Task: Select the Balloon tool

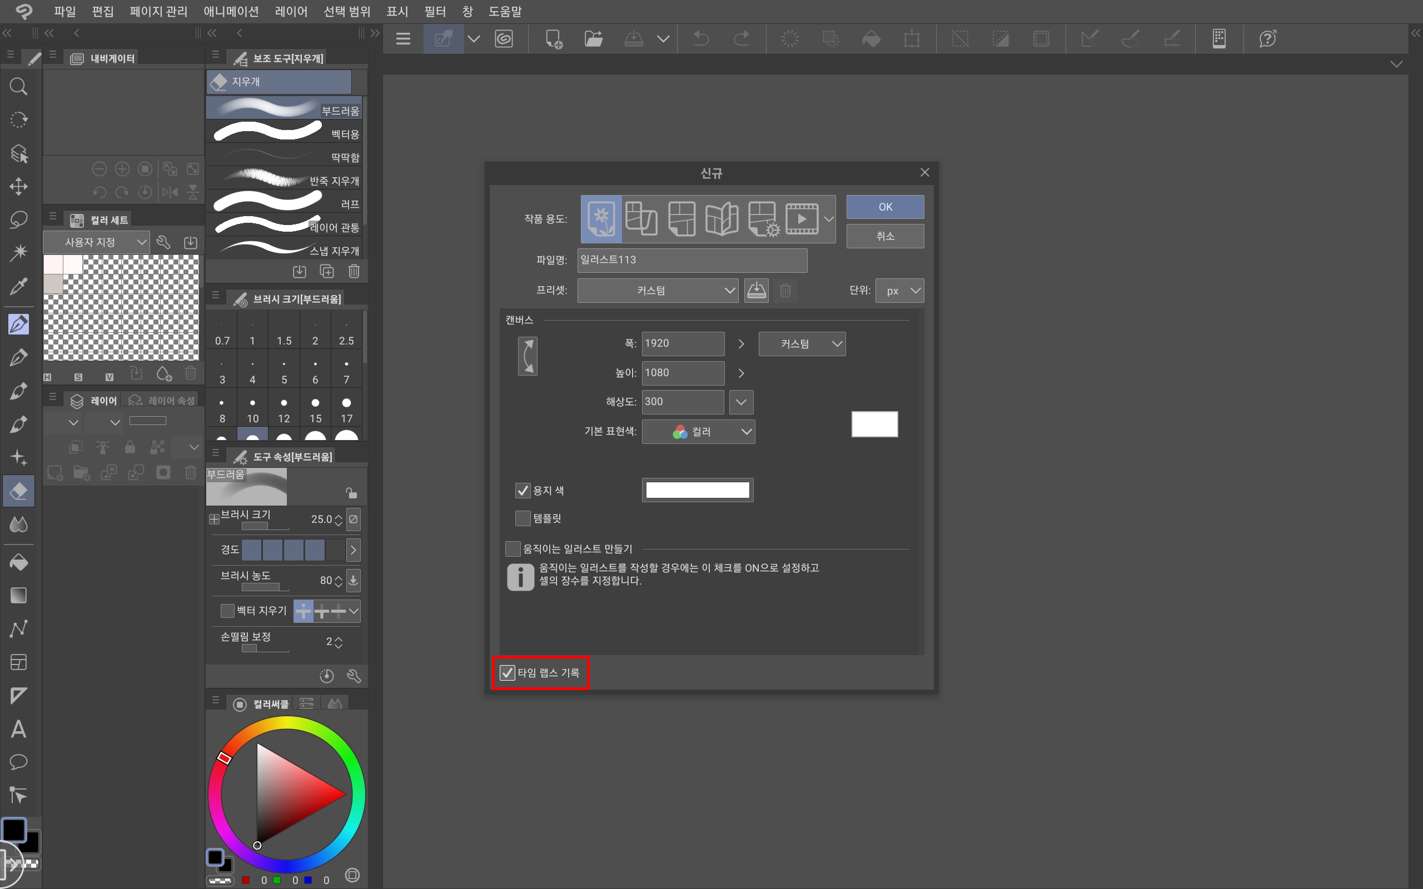Action: 19,762
